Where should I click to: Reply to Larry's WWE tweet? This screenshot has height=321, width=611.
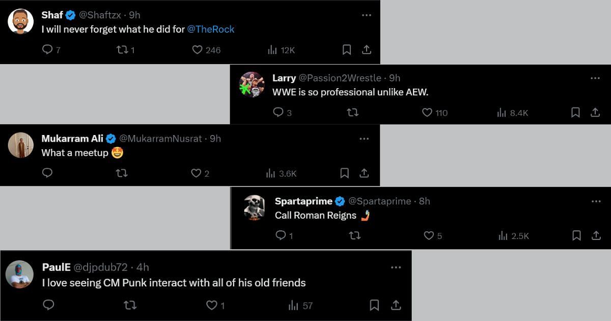click(x=278, y=112)
